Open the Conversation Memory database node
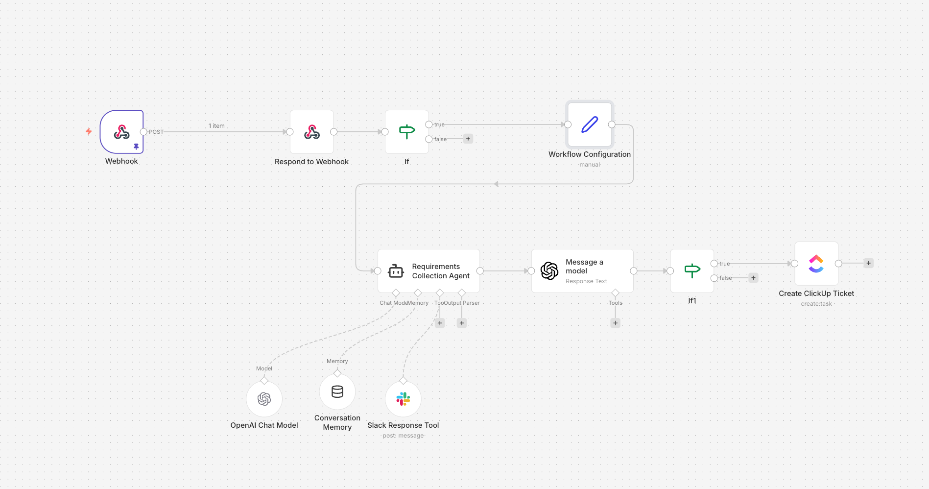 (x=337, y=392)
